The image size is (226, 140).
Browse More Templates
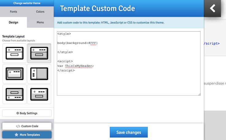pyautogui.click(x=27, y=135)
